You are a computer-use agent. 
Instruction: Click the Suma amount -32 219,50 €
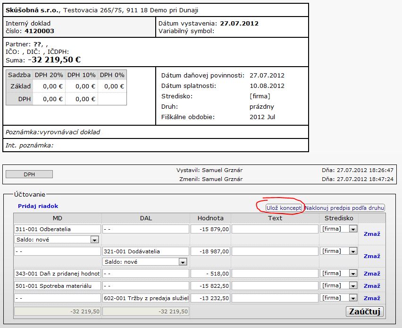click(x=54, y=60)
